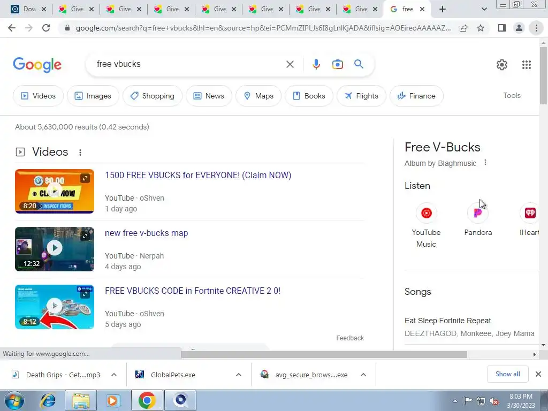
Task: Play the 8:20 oShven video thumbnail
Action: [x=55, y=191]
